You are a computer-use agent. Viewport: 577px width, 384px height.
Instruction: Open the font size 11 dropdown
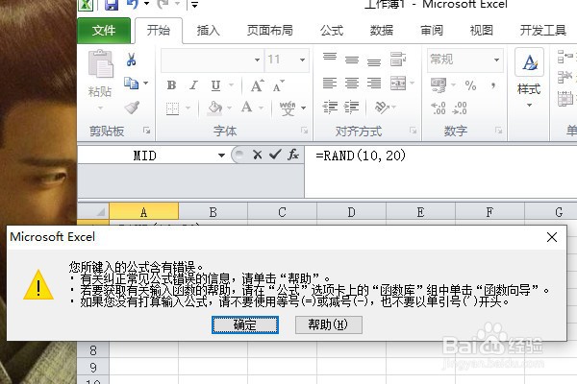[x=302, y=60]
